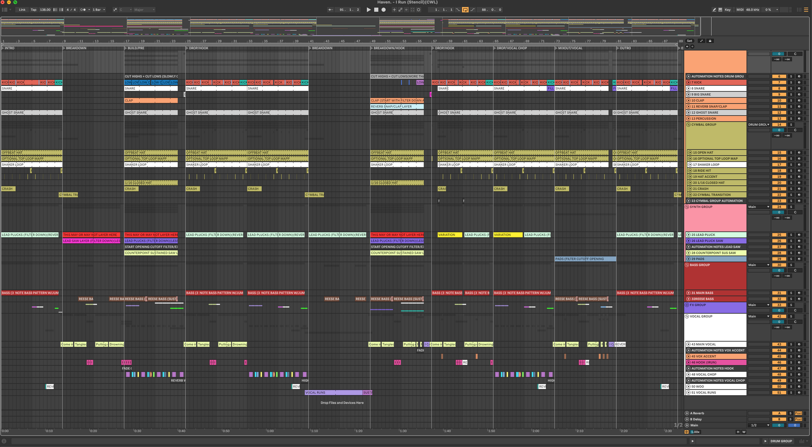Arm the 10 CLAP track for recording

click(x=799, y=100)
